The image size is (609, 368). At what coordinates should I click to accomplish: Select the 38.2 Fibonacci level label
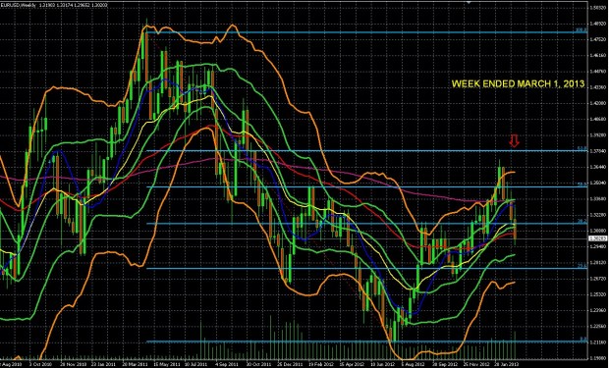pyautogui.click(x=581, y=221)
